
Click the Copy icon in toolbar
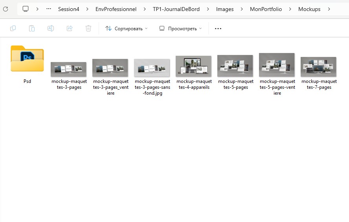pyautogui.click(x=13, y=28)
